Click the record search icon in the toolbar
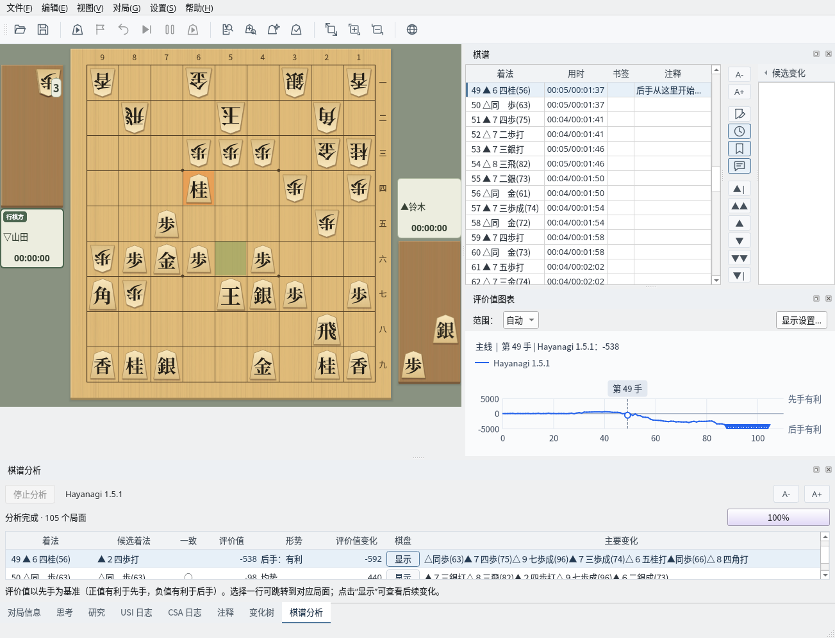 (227, 29)
